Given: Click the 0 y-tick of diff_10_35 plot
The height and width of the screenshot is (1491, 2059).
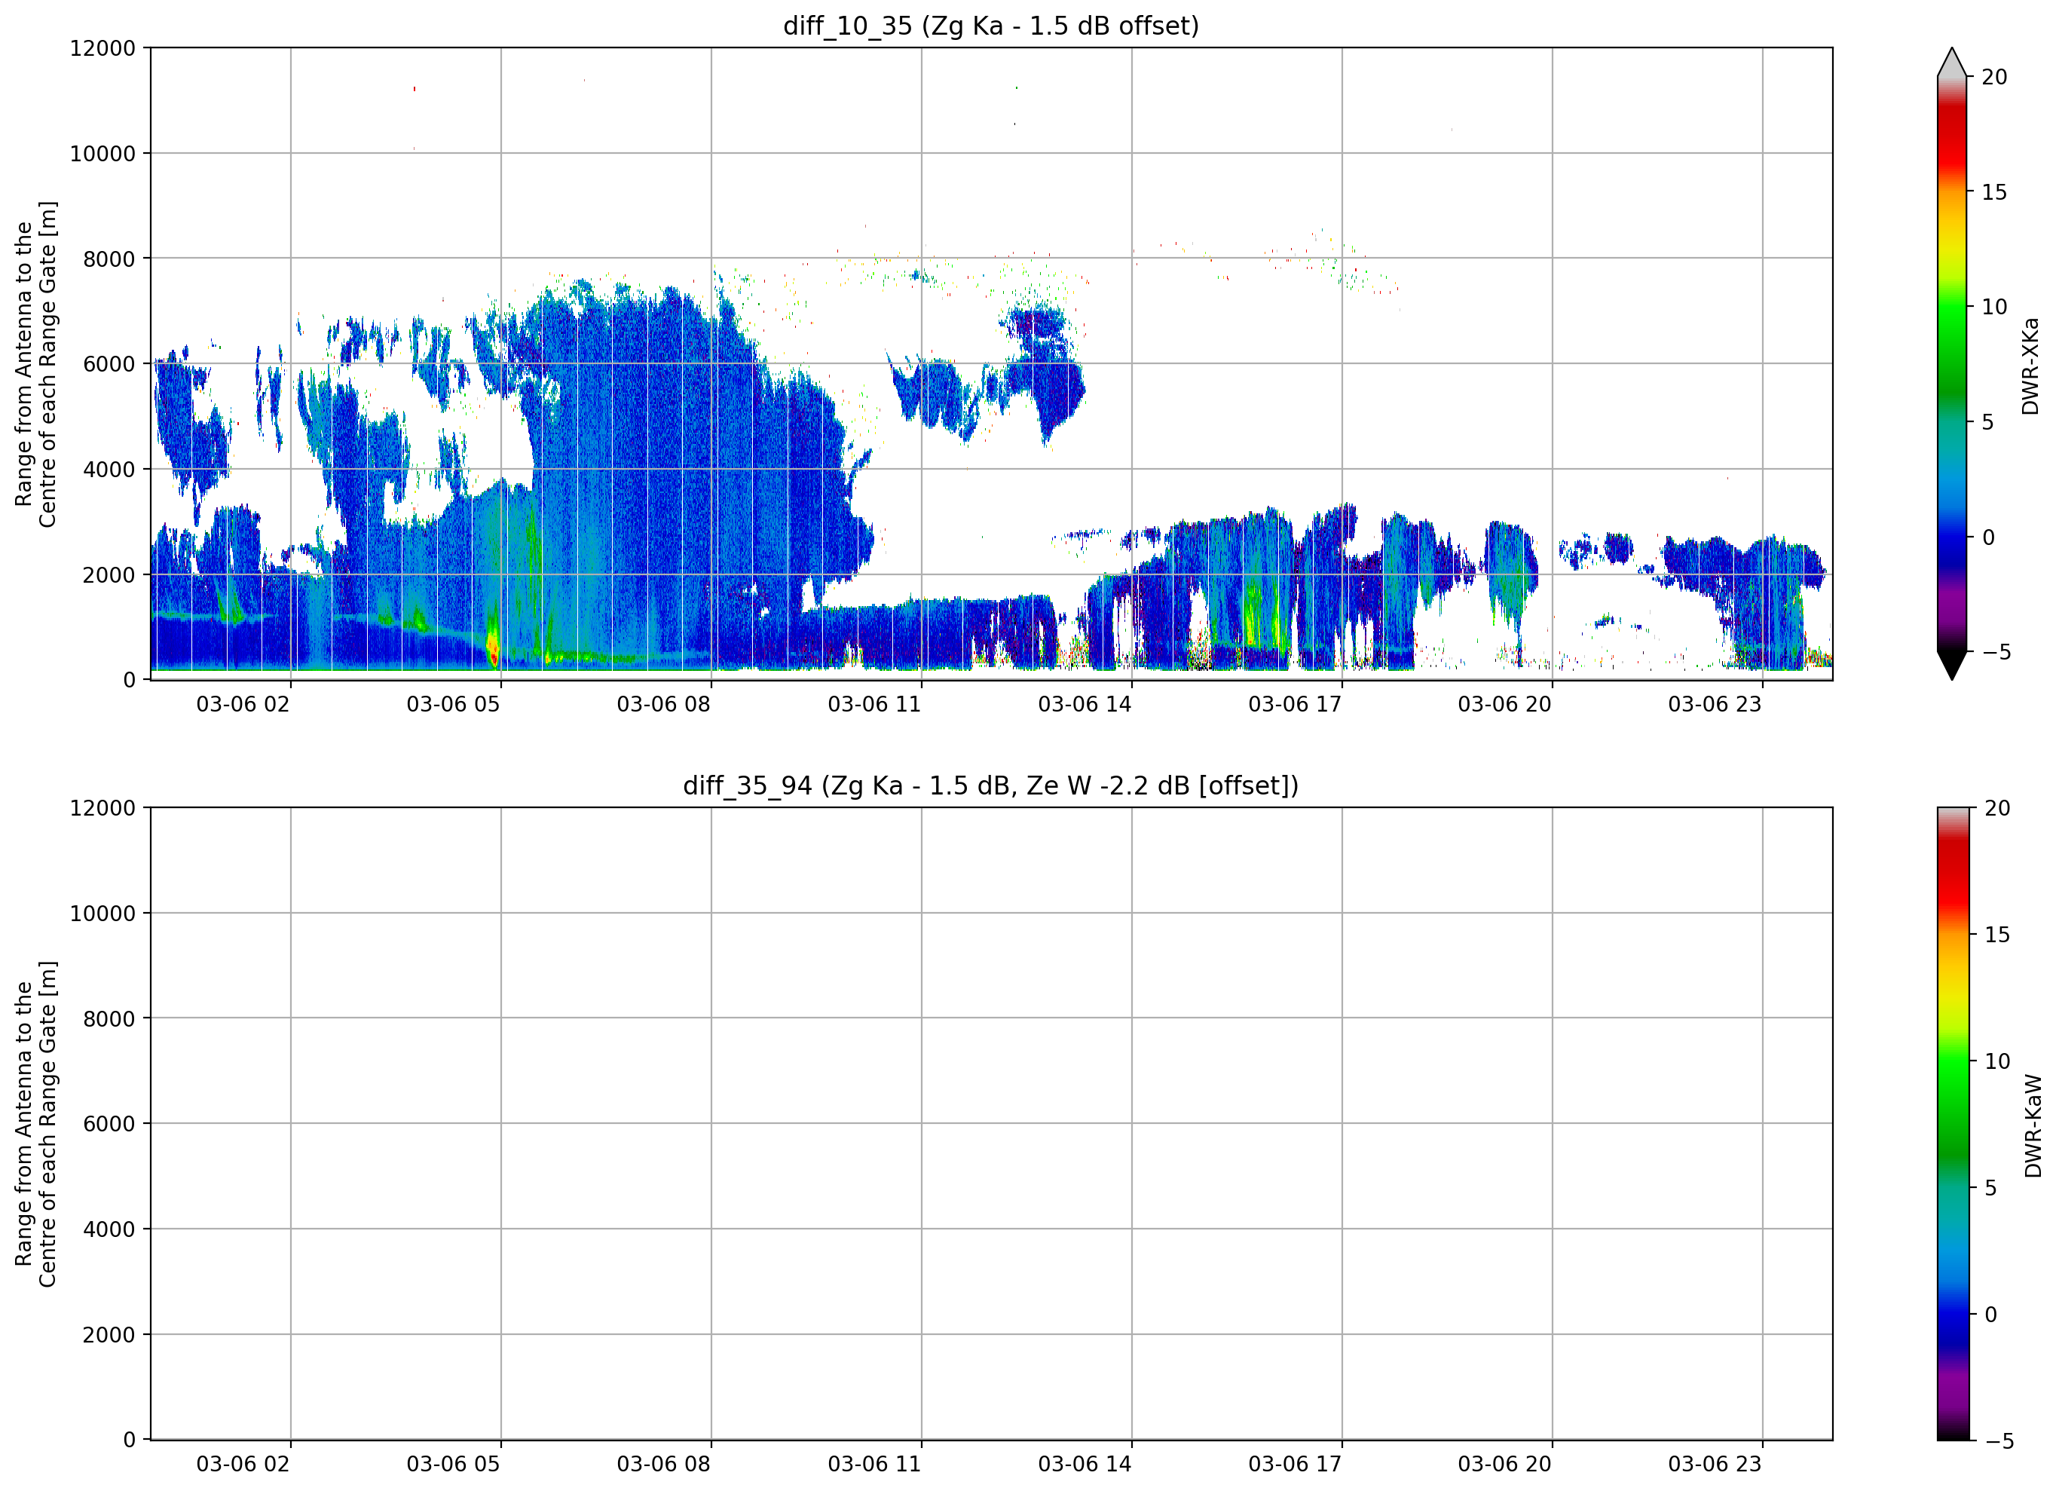Looking at the screenshot, I should coord(130,680).
